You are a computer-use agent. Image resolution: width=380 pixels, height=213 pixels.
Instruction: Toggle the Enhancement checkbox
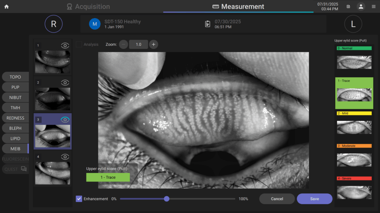coord(79,199)
